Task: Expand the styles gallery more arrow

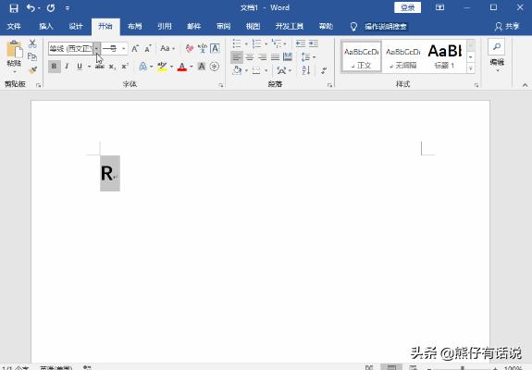Action: tap(471, 68)
